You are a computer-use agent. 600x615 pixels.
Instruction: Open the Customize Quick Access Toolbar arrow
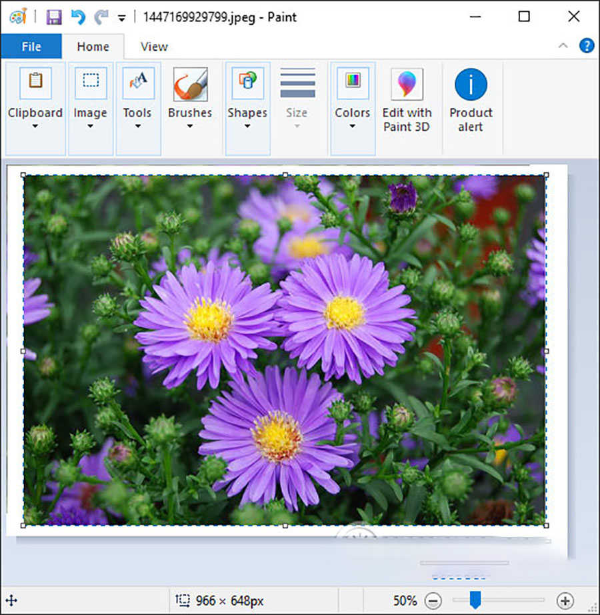click(121, 19)
